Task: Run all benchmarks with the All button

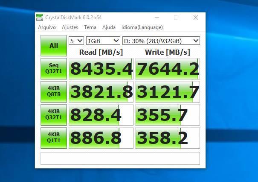Action: pos(54,46)
